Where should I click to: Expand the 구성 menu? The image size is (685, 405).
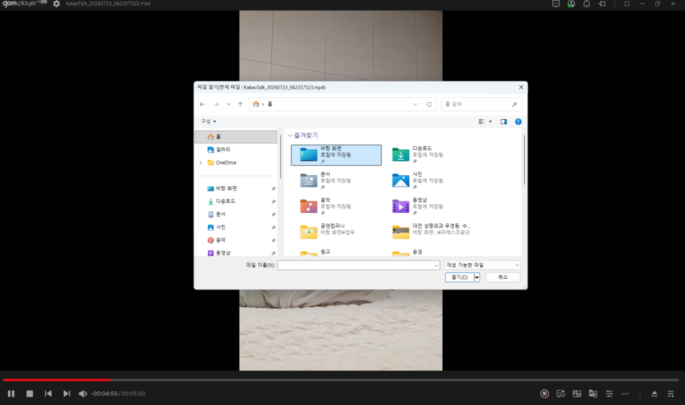[x=208, y=121]
